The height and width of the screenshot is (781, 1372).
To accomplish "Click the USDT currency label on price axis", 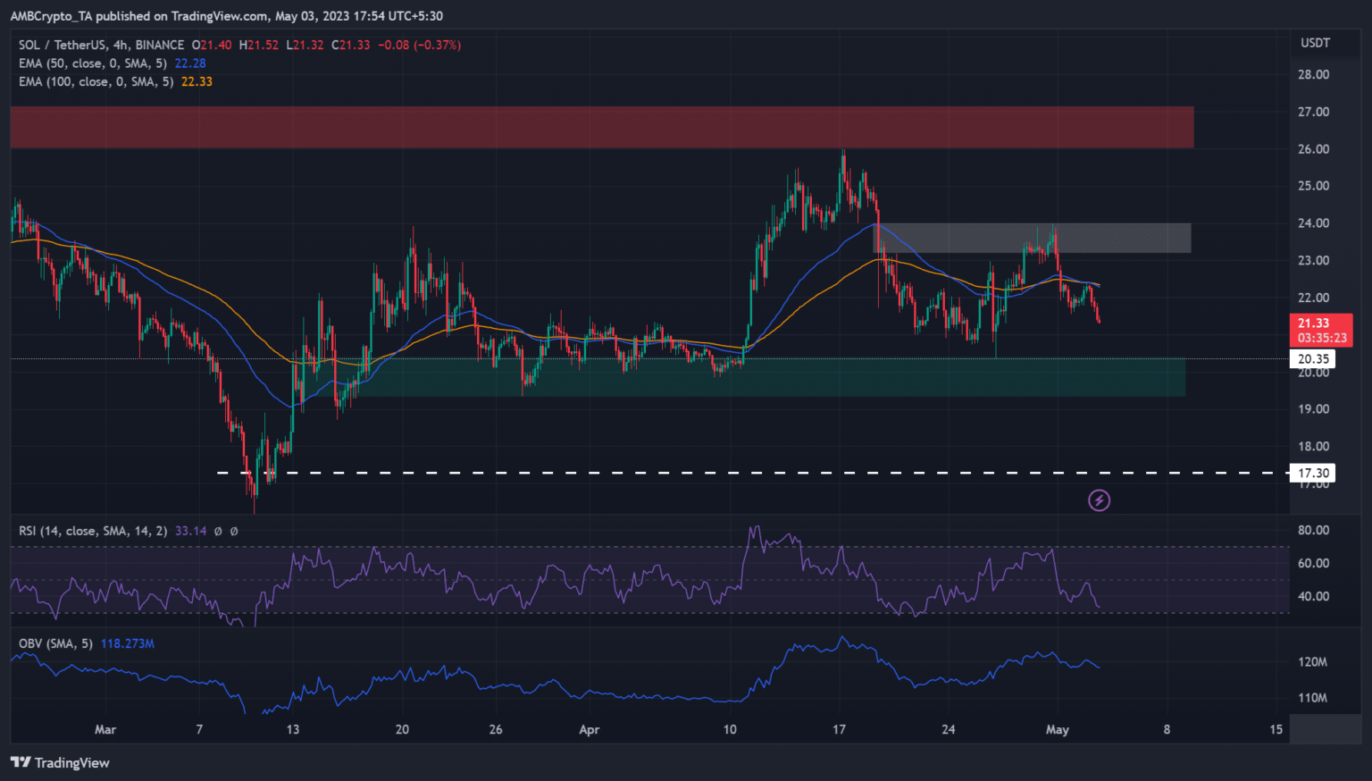I will pyautogui.click(x=1315, y=43).
